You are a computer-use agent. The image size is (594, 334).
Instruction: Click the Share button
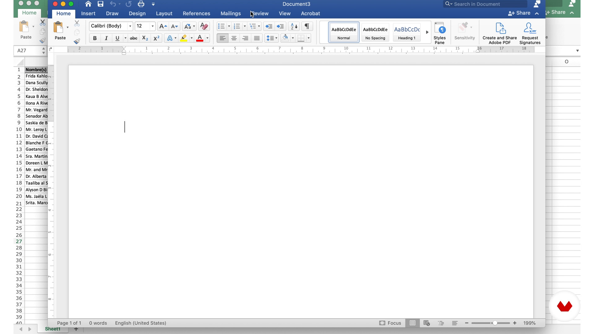tap(519, 13)
